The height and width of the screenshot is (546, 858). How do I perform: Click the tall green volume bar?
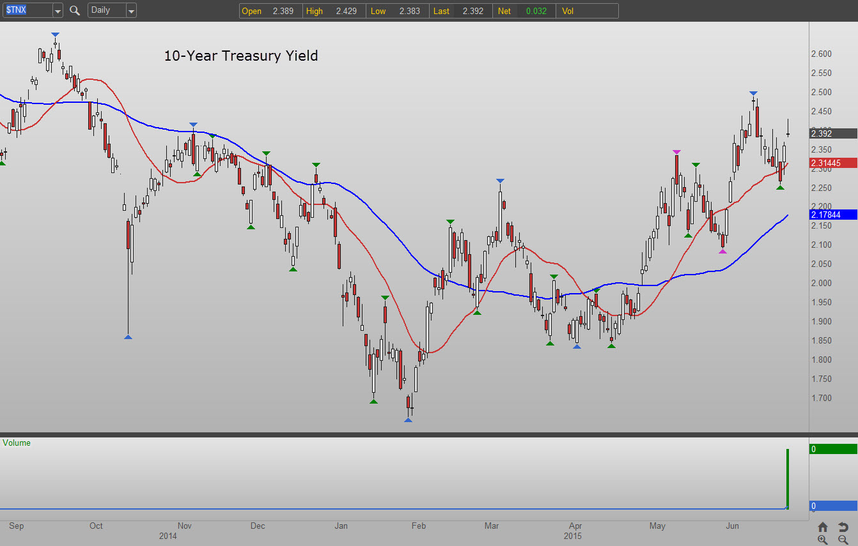coord(788,478)
